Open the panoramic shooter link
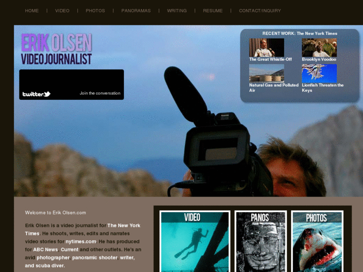This screenshot has width=363, height=272. pos(95,258)
